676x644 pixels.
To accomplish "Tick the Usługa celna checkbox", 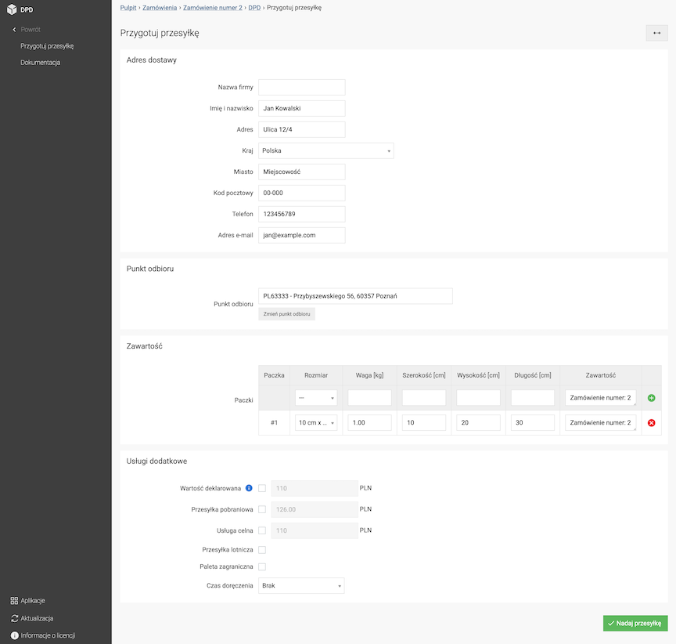I will 262,530.
